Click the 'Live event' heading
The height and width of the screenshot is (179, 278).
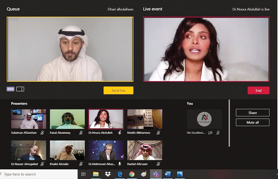153,9
